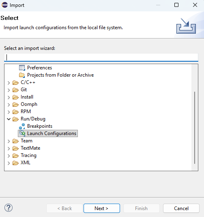The height and width of the screenshot is (217, 204).
Task: Click the Oomph folder icon
Action: pyautogui.click(x=15, y=105)
